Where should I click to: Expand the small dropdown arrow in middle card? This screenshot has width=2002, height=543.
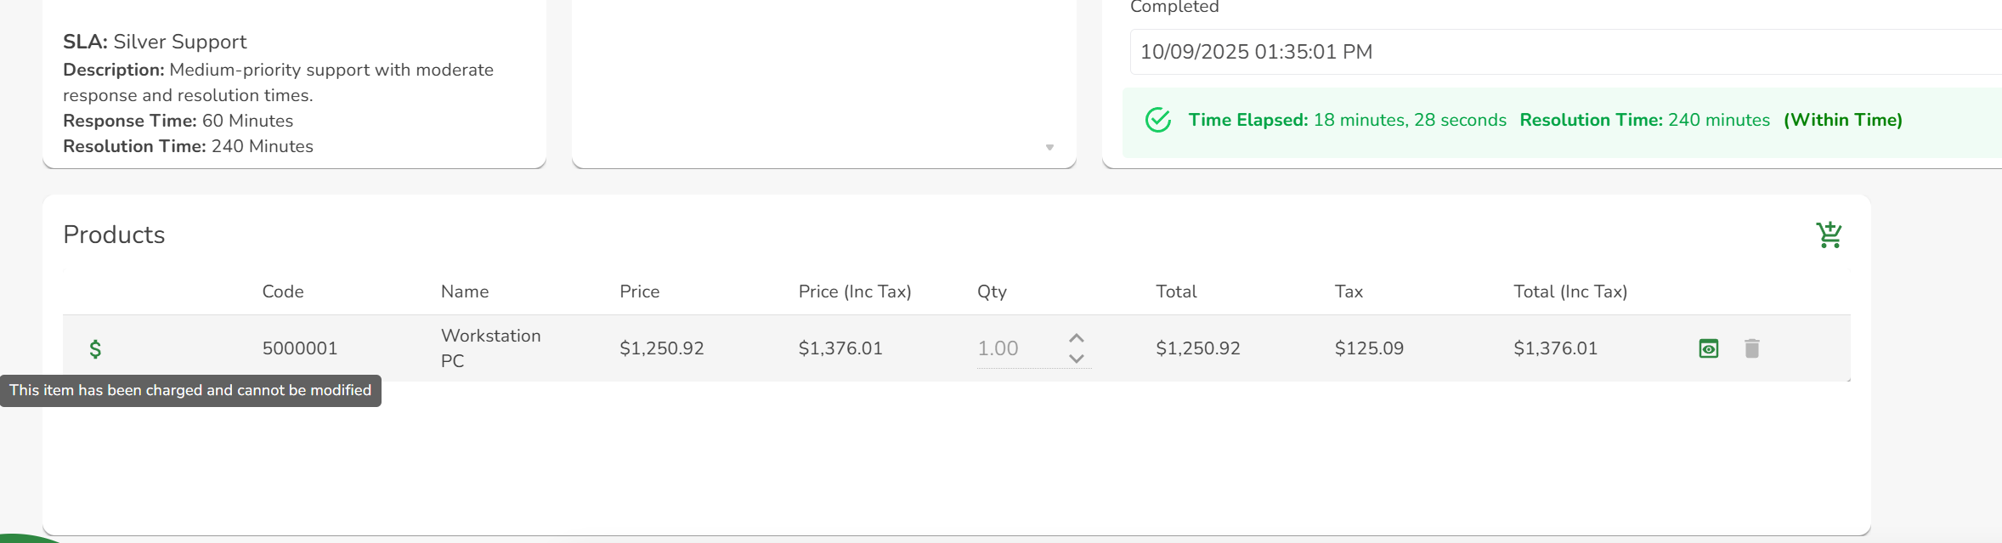[1049, 148]
